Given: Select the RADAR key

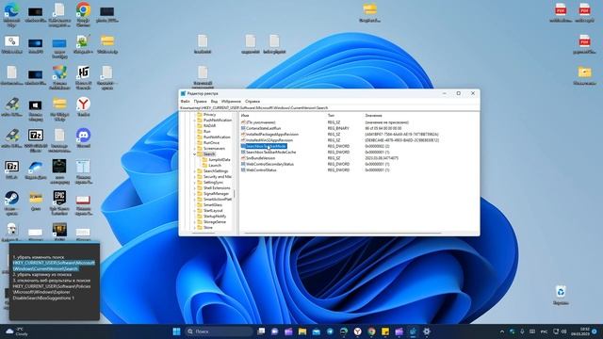Looking at the screenshot, I should tap(209, 125).
